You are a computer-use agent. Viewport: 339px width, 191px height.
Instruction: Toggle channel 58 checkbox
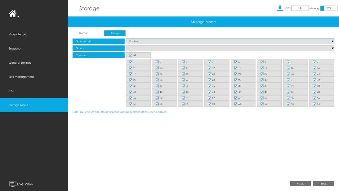[x=157, y=104]
